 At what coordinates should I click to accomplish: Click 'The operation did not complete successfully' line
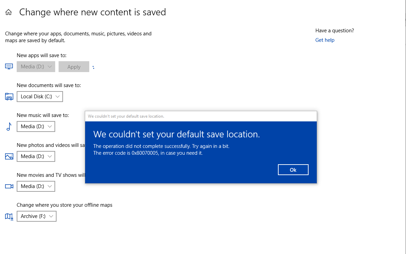pos(161,146)
